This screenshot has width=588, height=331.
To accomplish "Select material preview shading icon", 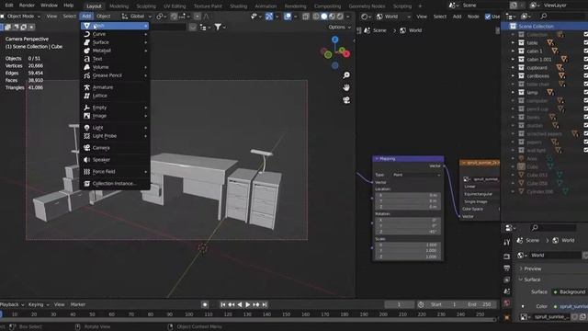I will coord(332,17).
